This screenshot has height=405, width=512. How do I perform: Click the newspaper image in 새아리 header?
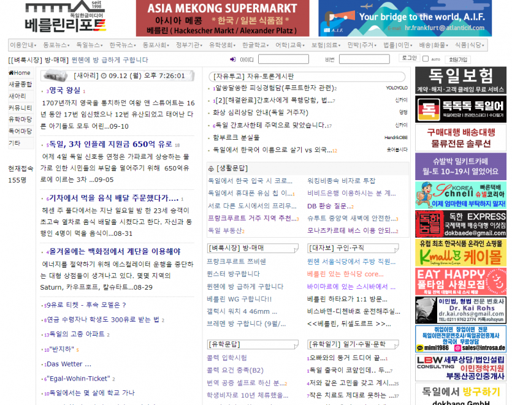click(55, 76)
